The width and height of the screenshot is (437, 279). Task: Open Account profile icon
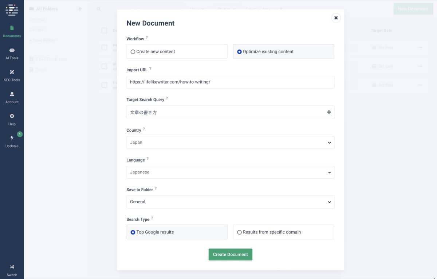tap(12, 94)
